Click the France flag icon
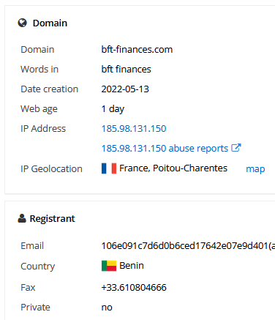The height and width of the screenshot is (320, 275). coord(109,168)
